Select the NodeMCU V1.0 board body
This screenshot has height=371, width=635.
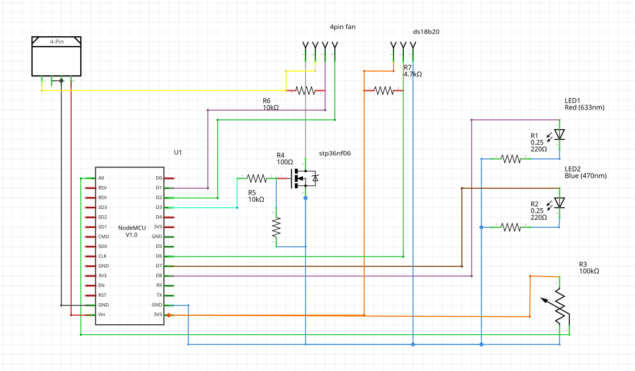tap(129, 260)
